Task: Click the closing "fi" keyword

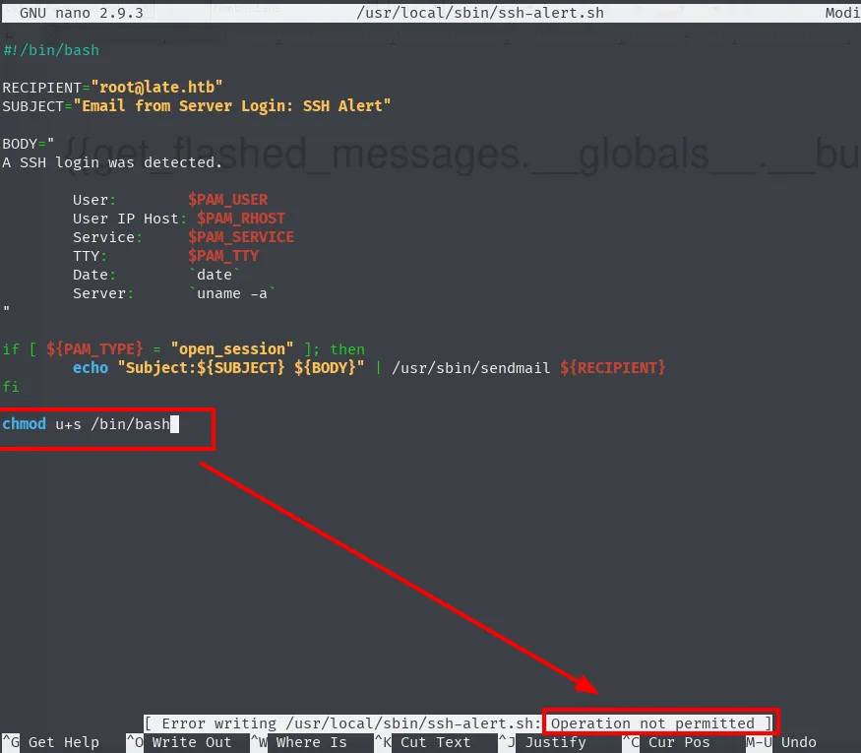Action: (11, 387)
